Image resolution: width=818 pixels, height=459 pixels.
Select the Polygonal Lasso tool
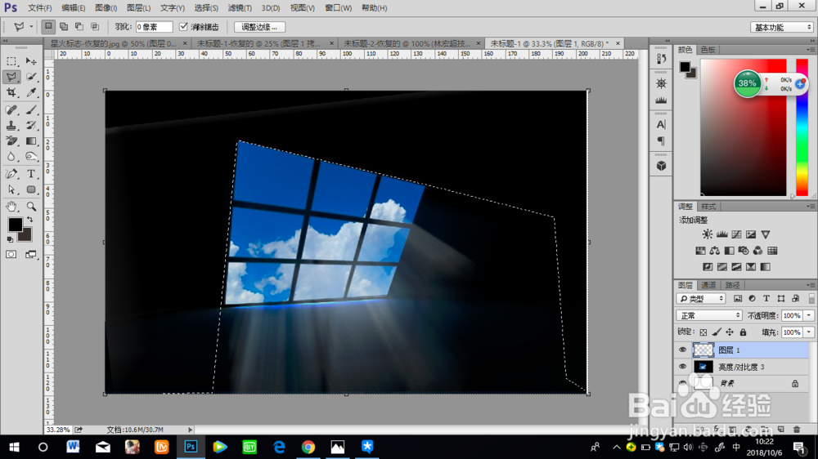11,77
